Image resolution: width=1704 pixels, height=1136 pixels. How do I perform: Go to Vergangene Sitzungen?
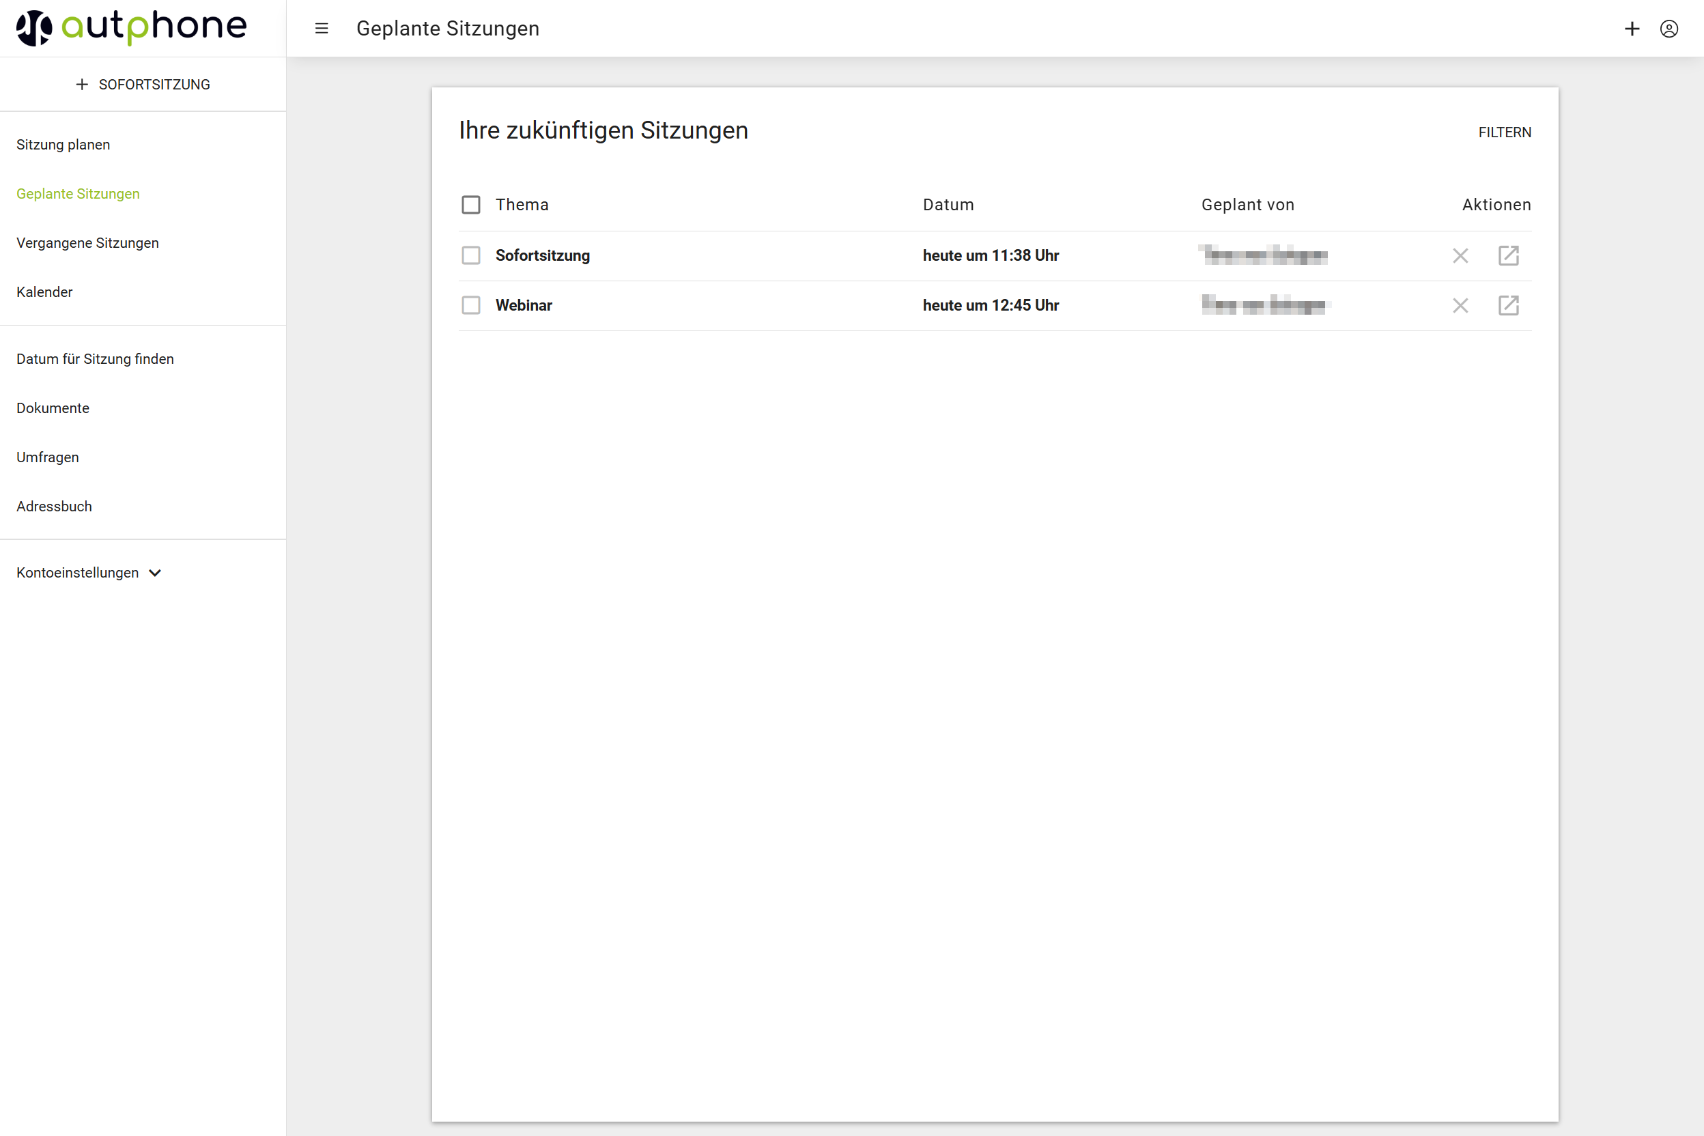pos(87,243)
